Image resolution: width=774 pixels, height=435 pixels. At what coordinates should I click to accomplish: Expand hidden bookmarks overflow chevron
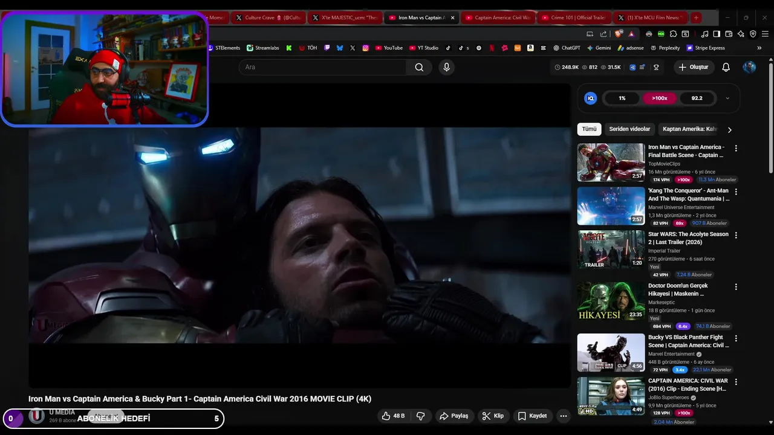[759, 48]
